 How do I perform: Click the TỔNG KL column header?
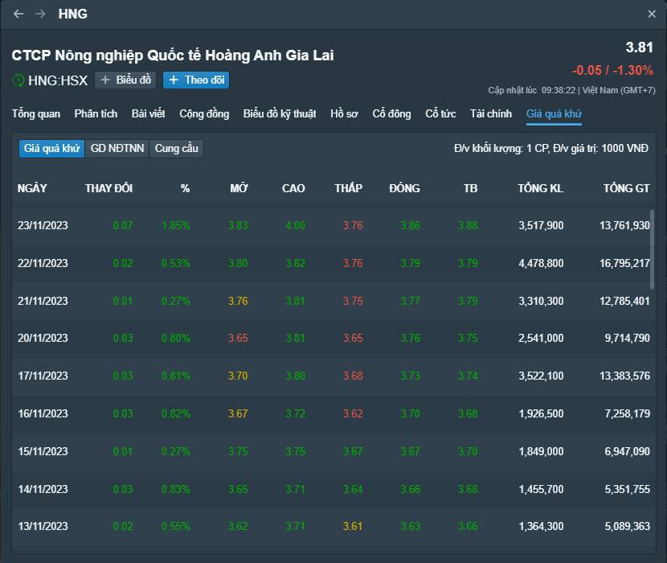click(x=541, y=188)
